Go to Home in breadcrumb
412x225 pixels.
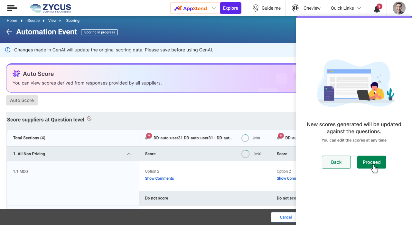12,21
